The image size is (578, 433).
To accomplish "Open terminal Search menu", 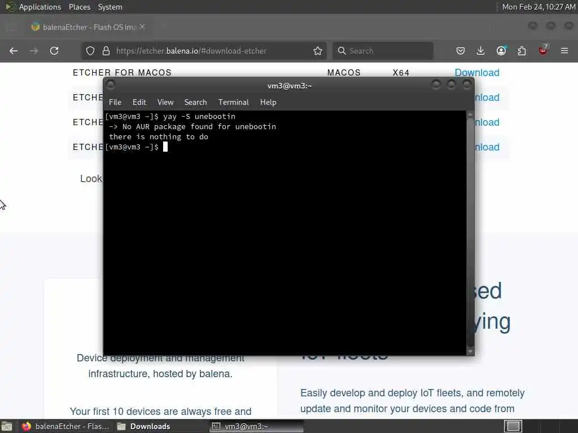I will [195, 103].
